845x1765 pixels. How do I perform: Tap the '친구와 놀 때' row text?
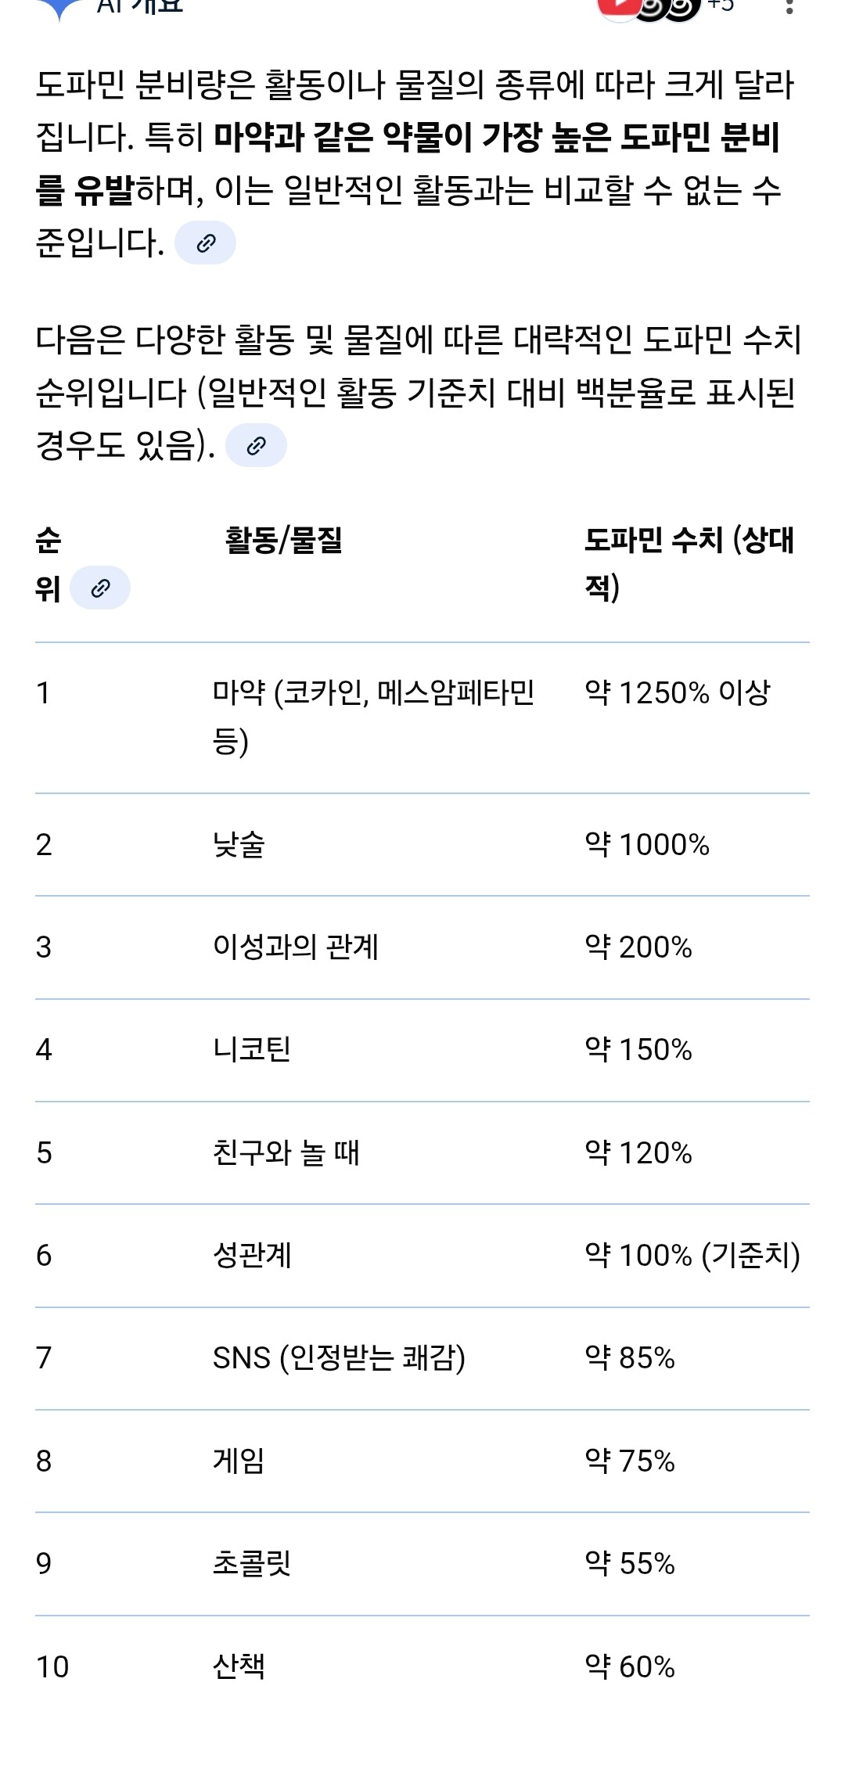point(286,1153)
